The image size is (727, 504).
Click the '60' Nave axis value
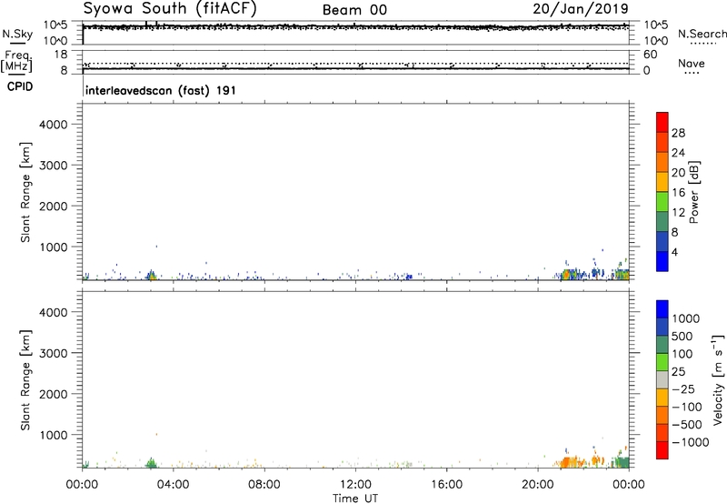click(650, 55)
